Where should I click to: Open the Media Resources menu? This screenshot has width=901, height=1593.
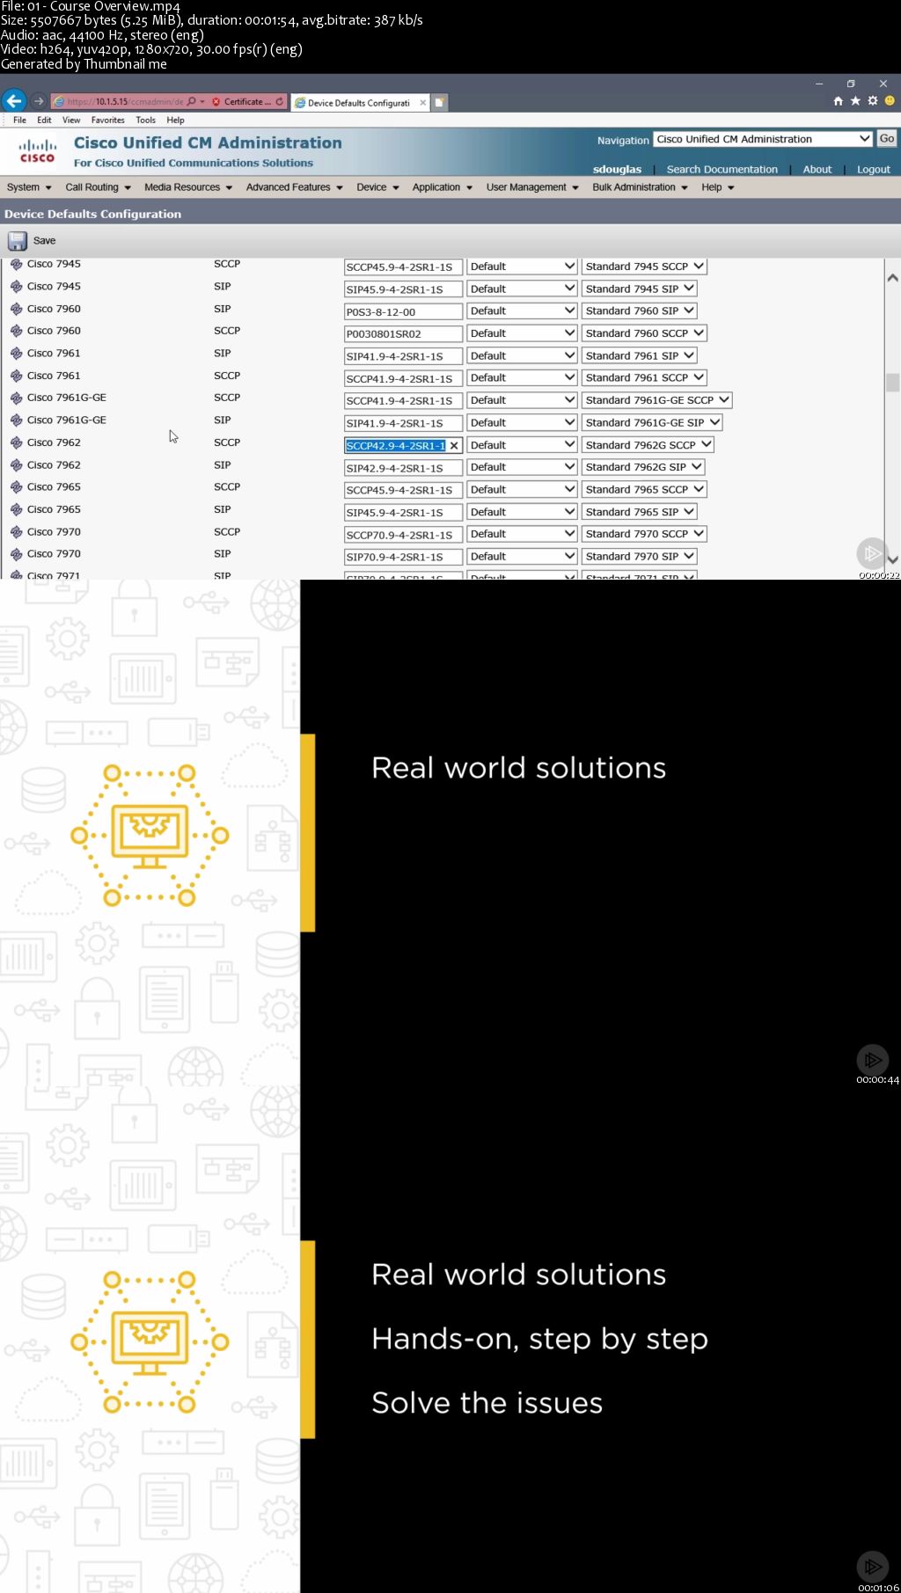(x=188, y=187)
